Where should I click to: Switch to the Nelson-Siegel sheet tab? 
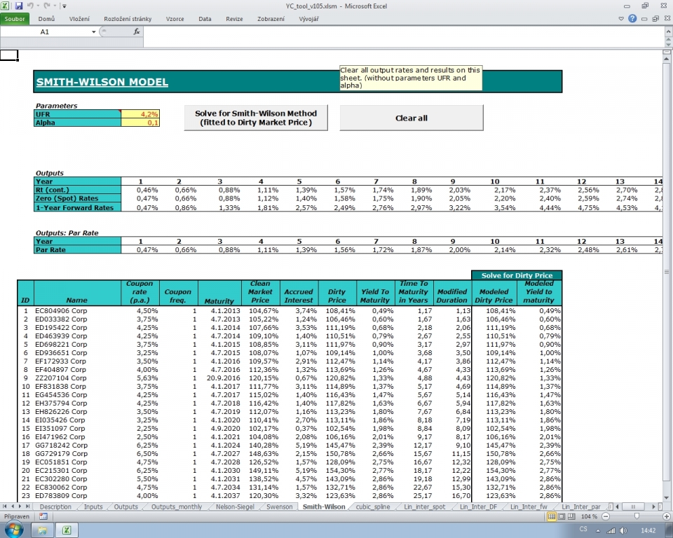pos(234,506)
